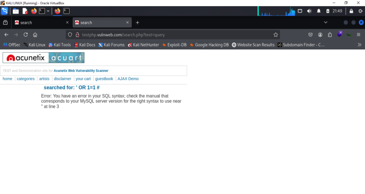The height and width of the screenshot is (194, 365).
Task: Open the Kali applications menu
Action: click(5, 11)
